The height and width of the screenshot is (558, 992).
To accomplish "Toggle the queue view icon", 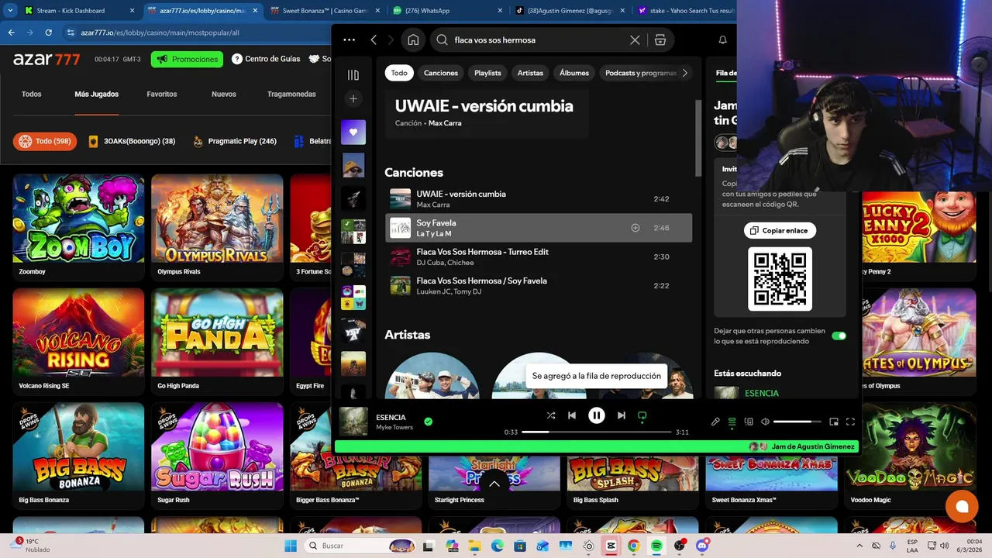I will [732, 422].
